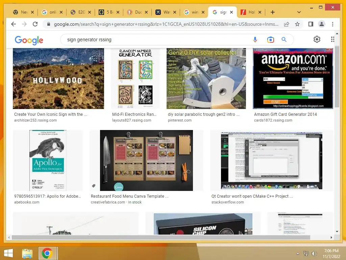346x260 pixels.
Task: Switch to the '5 B' tab
Action: 106,12
